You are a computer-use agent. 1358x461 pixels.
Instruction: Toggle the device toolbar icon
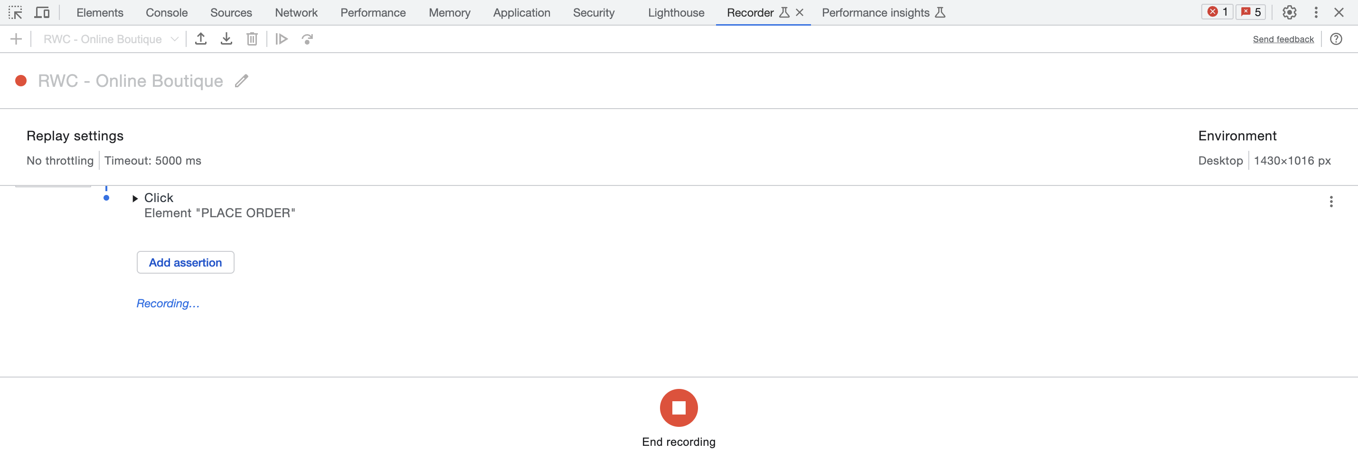coord(42,13)
